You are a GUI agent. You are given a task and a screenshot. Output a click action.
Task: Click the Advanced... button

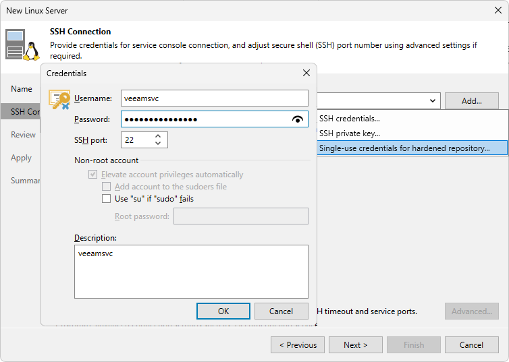[472, 311]
